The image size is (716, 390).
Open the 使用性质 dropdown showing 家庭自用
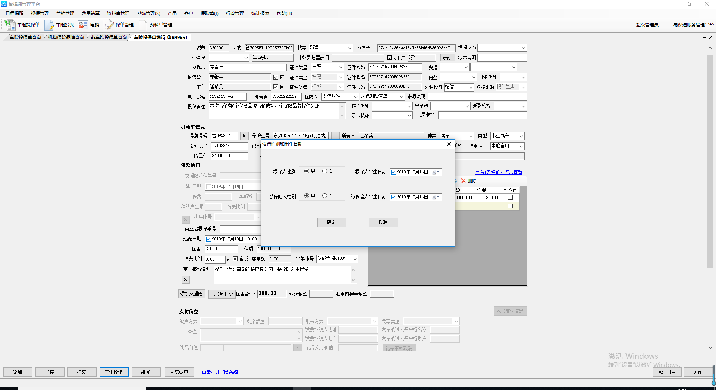click(521, 146)
